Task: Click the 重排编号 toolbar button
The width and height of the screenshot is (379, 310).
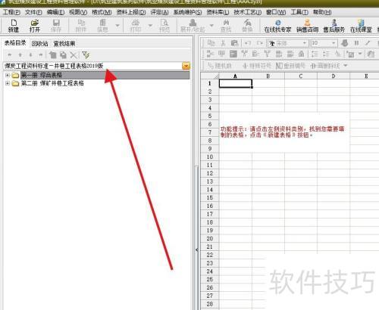Action: coord(290,66)
